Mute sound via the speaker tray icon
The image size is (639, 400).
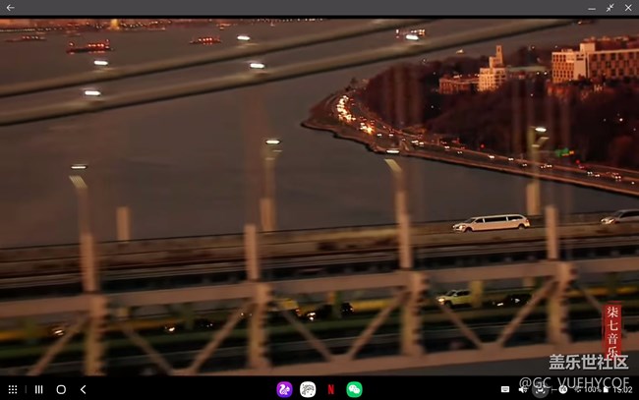(x=523, y=389)
